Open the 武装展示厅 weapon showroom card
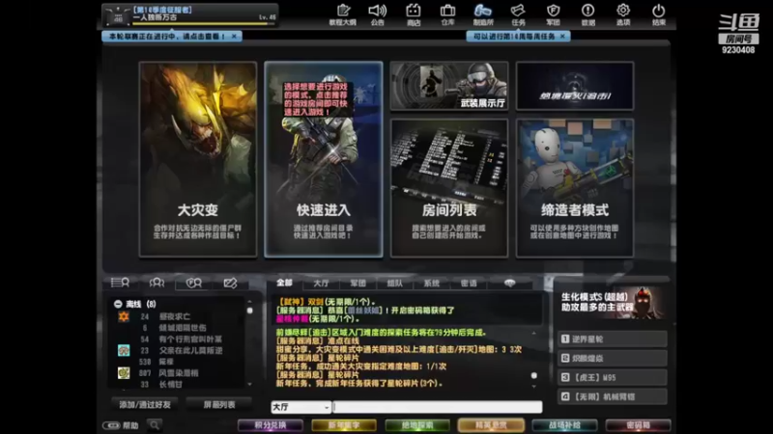Screen dimensions: 773x434 449,86
